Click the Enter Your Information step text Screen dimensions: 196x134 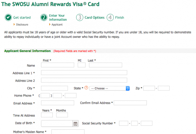[x=58, y=17]
